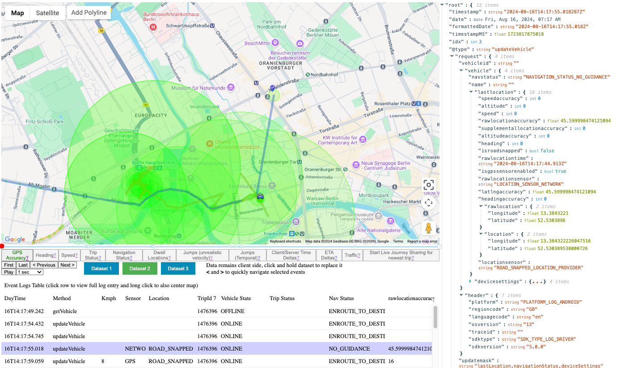Viewport: 629px width, 368px height.
Task: Expand the "devicesettings" JSON node
Action: click(471, 281)
